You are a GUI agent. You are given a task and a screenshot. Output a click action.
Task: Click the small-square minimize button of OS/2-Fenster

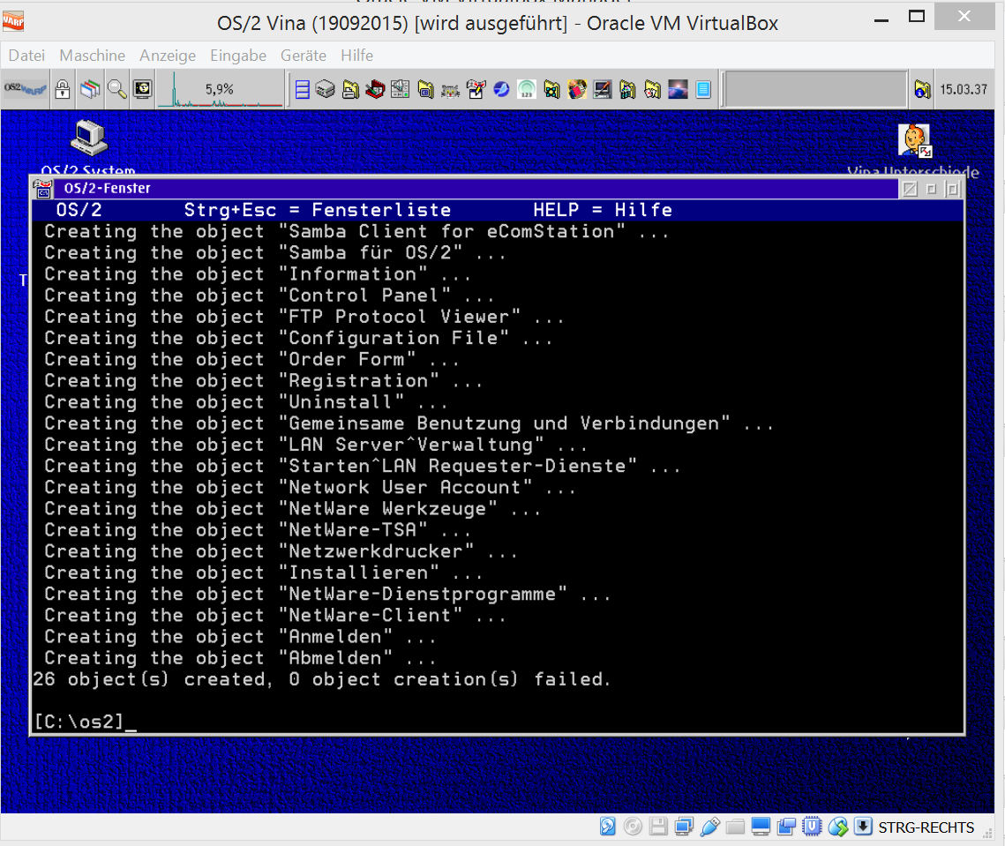tap(931, 189)
